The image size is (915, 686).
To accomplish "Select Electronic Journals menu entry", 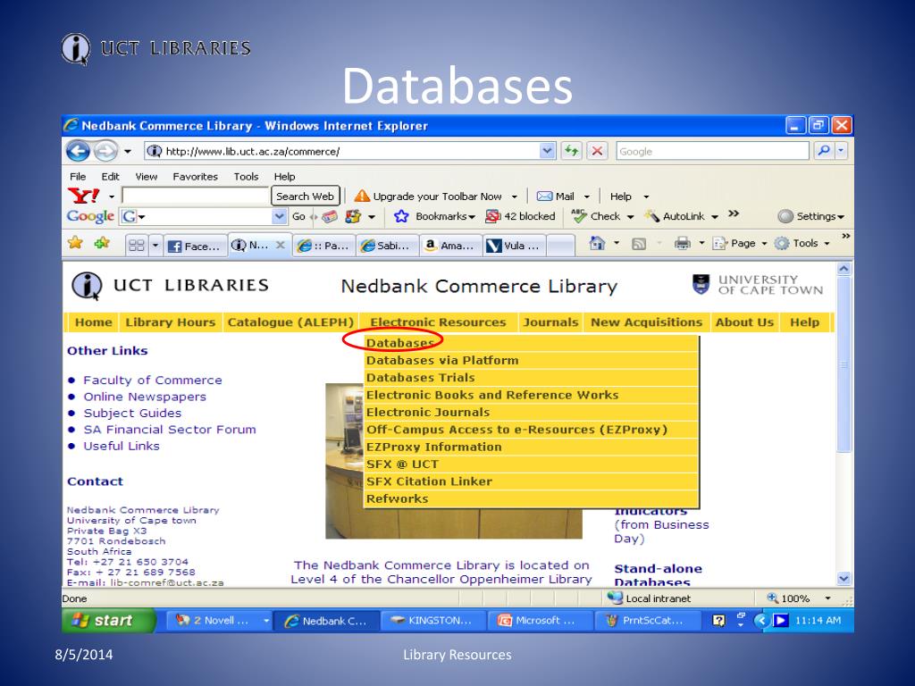I will click(x=531, y=412).
